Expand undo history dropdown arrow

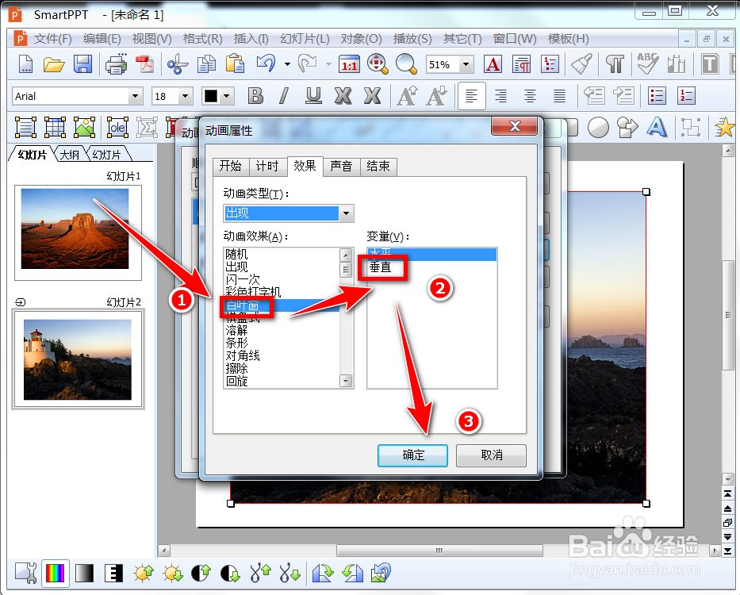[287, 64]
